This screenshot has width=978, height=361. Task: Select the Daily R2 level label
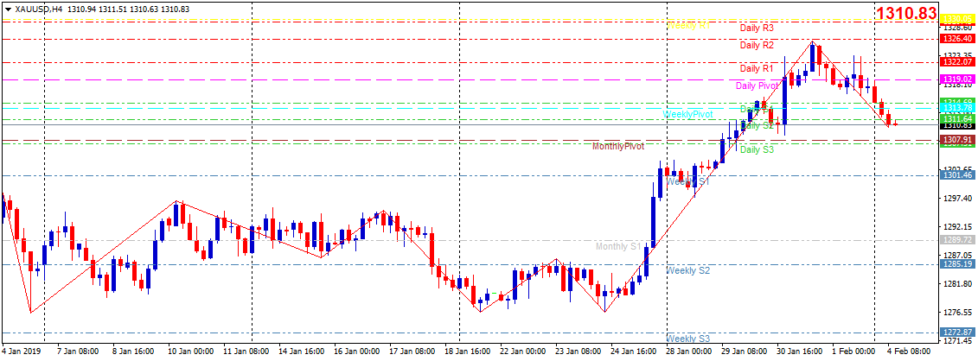(x=757, y=45)
